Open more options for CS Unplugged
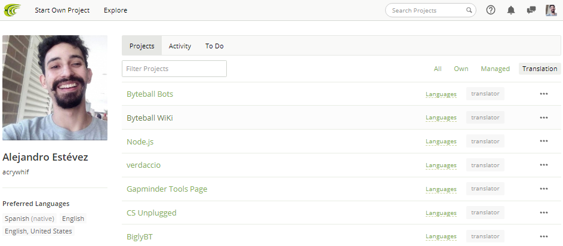 (x=543, y=213)
